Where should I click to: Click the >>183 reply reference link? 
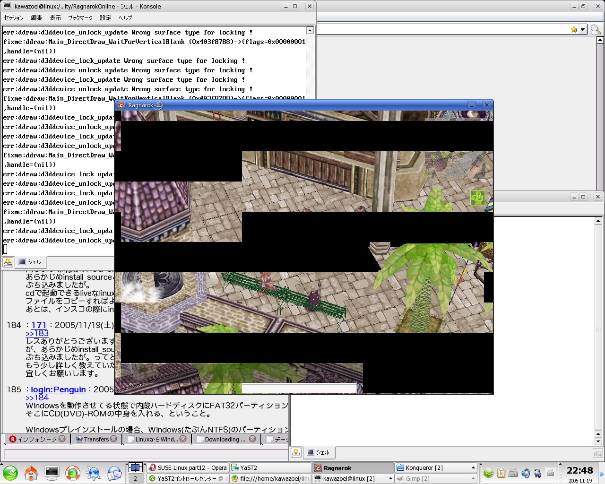click(37, 333)
